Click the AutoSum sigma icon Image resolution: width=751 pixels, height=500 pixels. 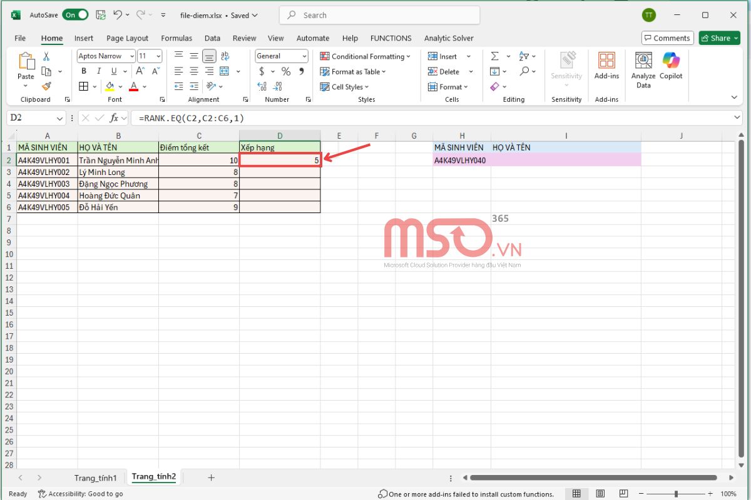(x=495, y=56)
